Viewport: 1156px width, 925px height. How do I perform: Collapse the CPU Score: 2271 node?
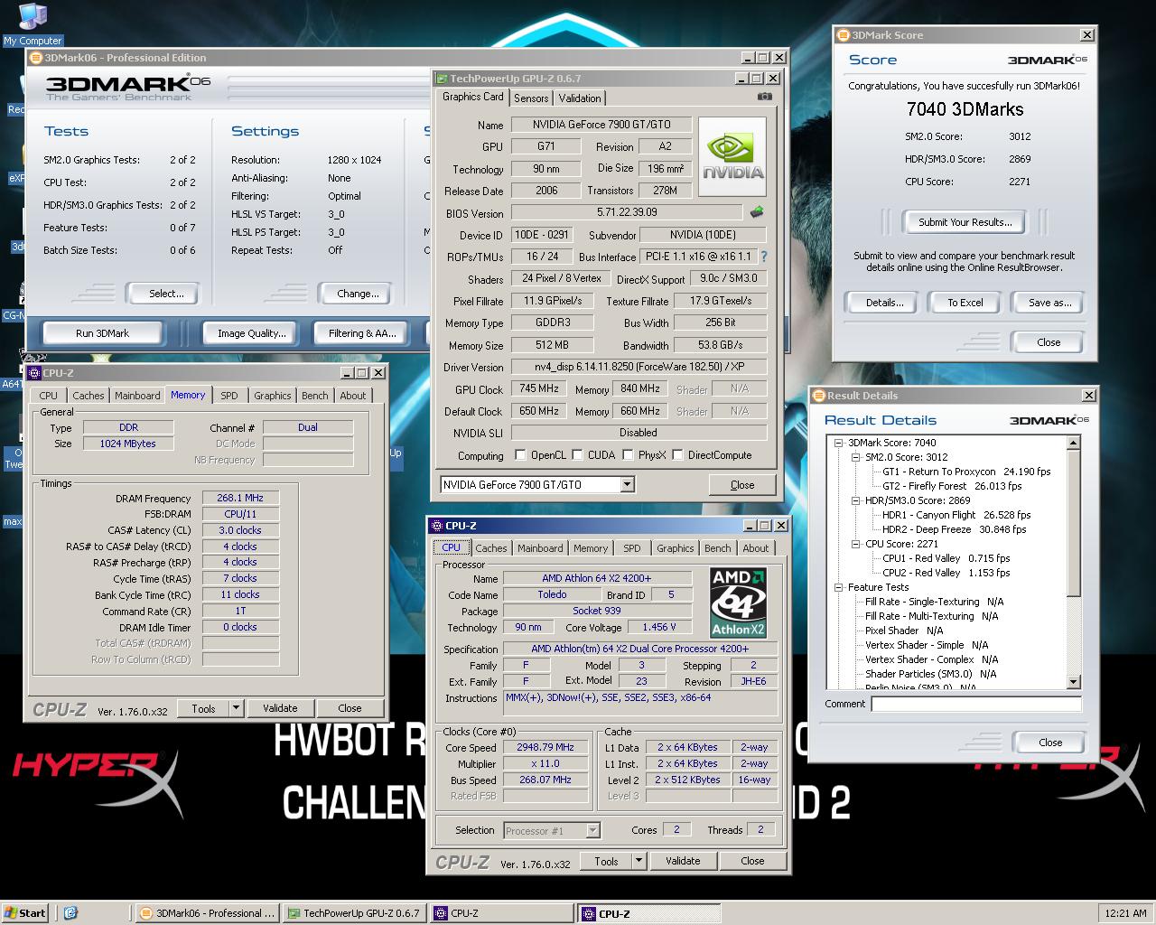coord(856,544)
